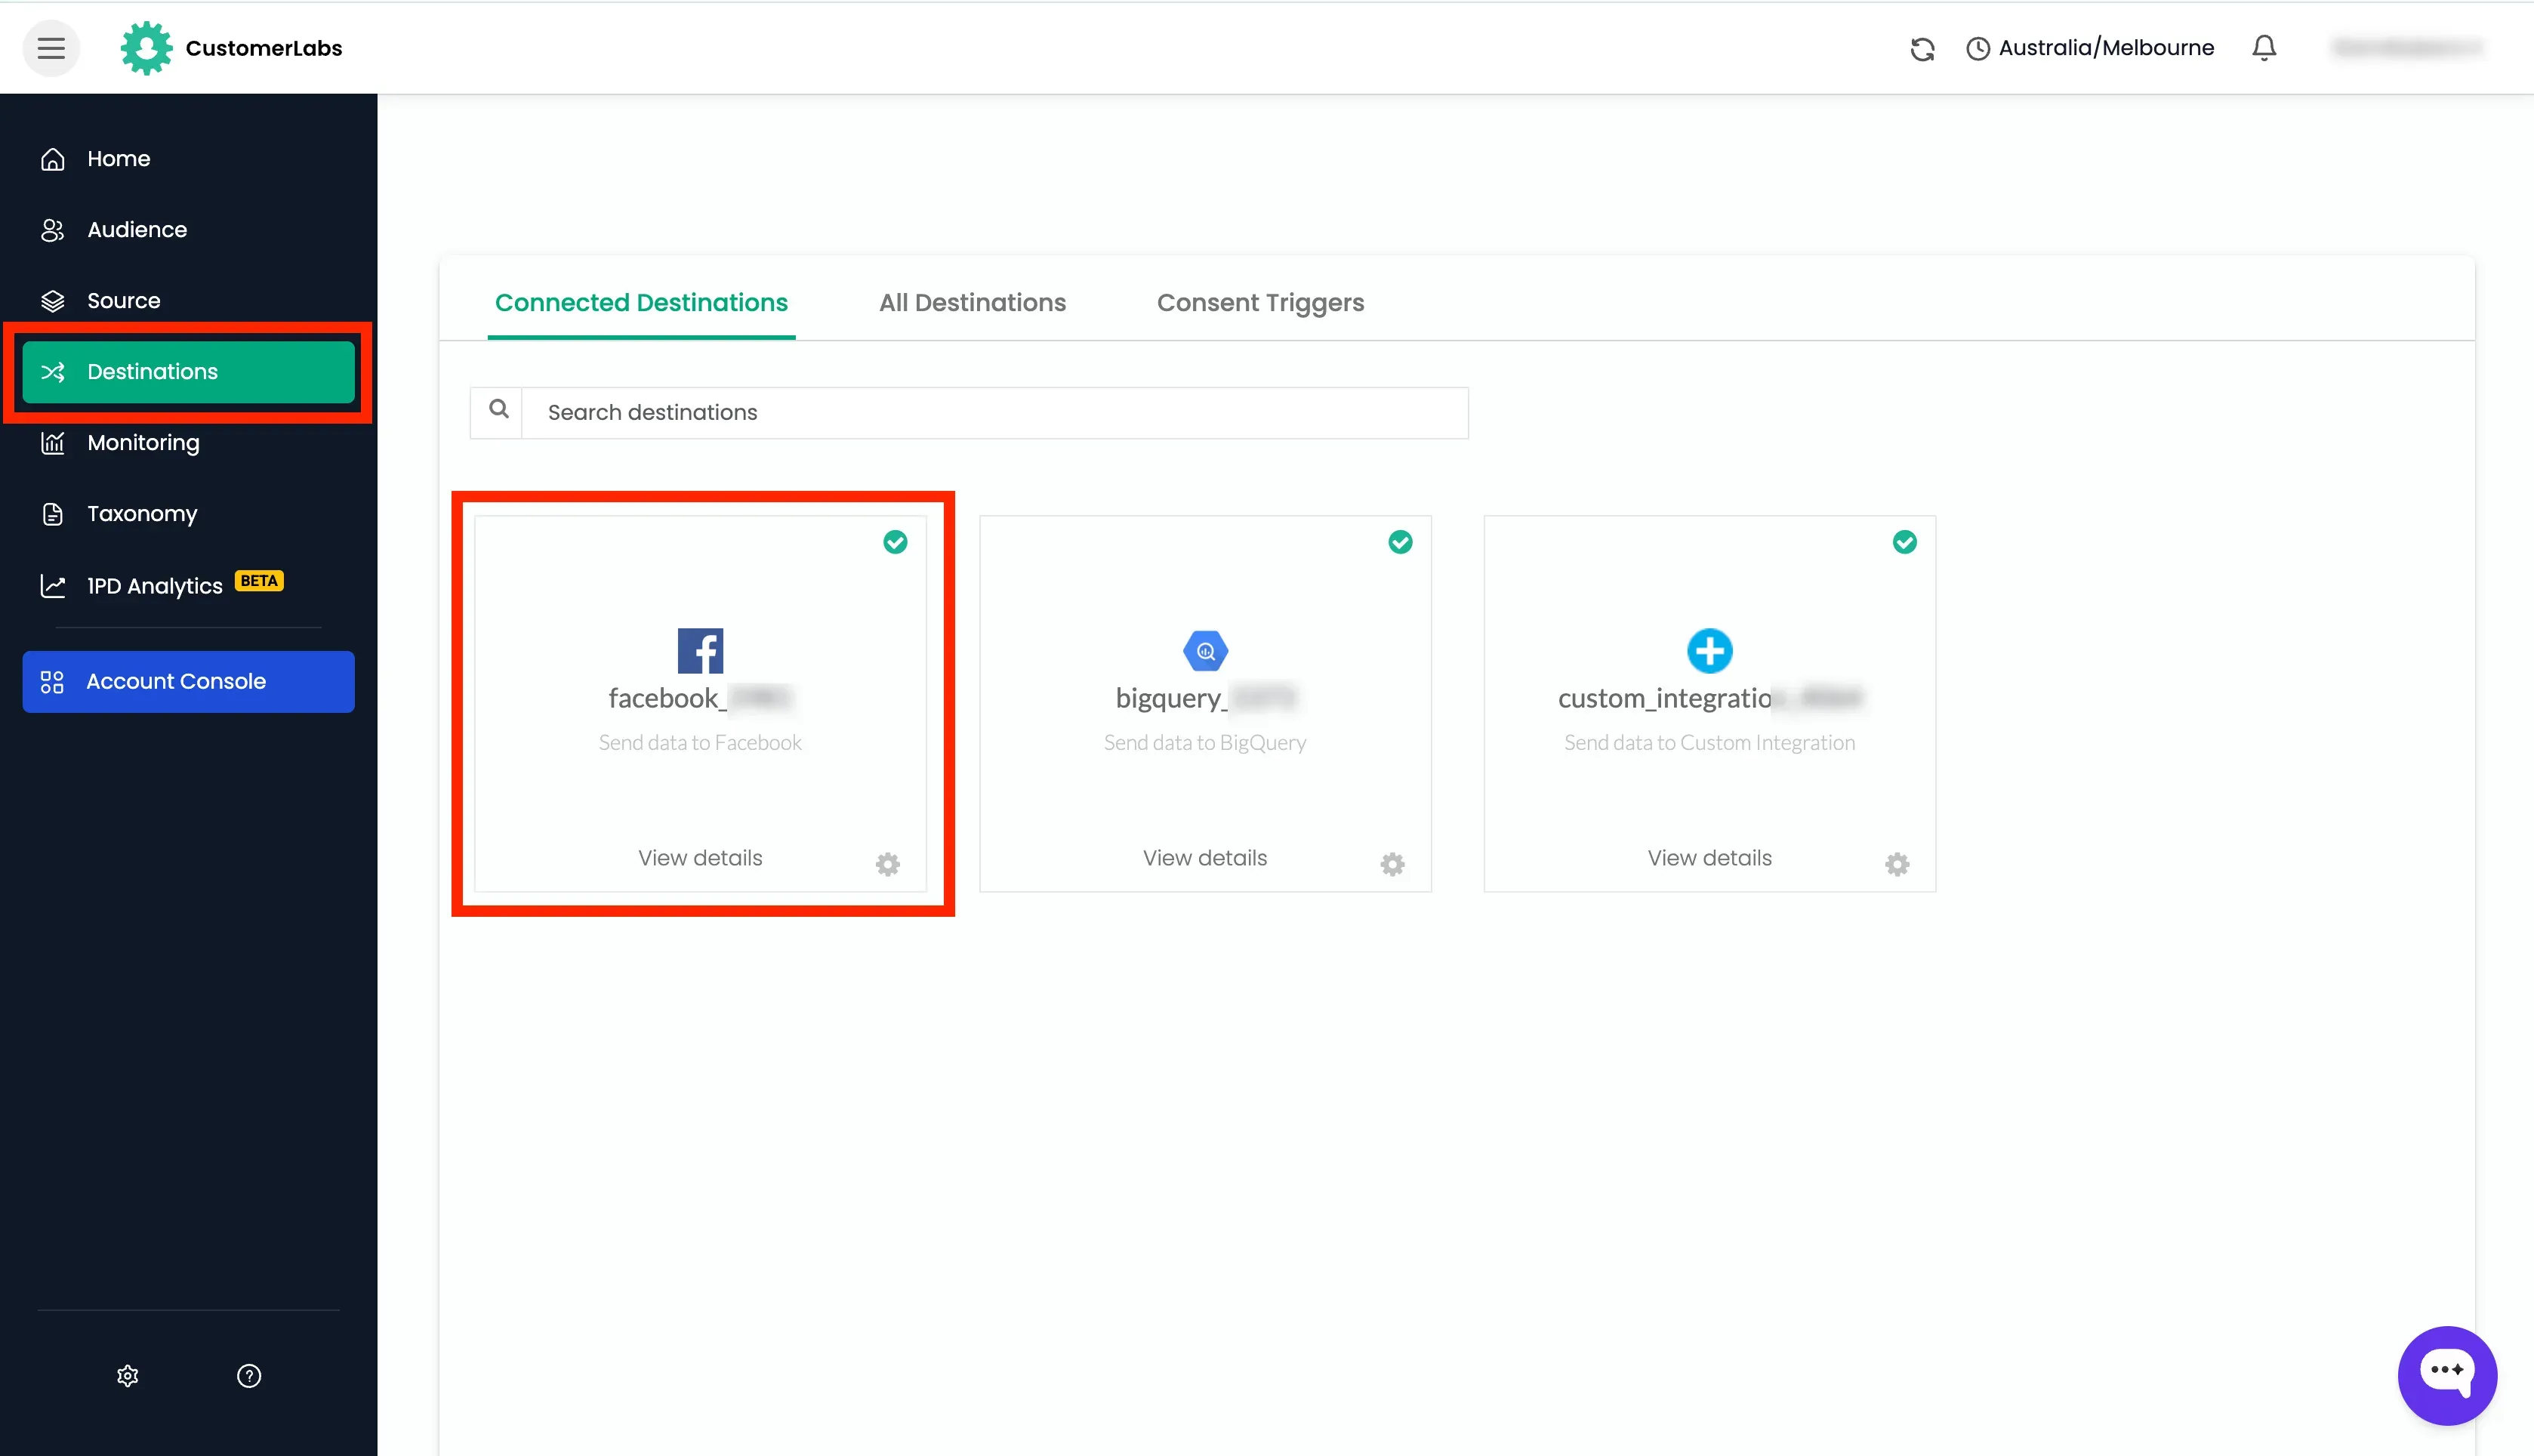Open BigQuery card settings gear
This screenshot has height=1456, width=2534.
[x=1392, y=864]
